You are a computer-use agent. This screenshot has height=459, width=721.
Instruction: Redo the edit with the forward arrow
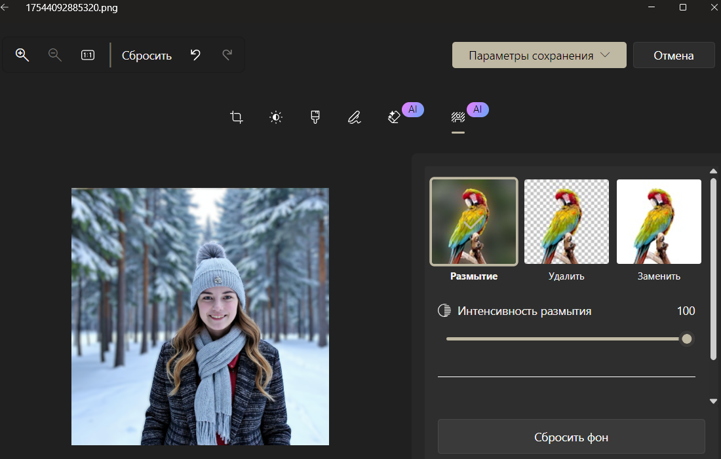(227, 55)
